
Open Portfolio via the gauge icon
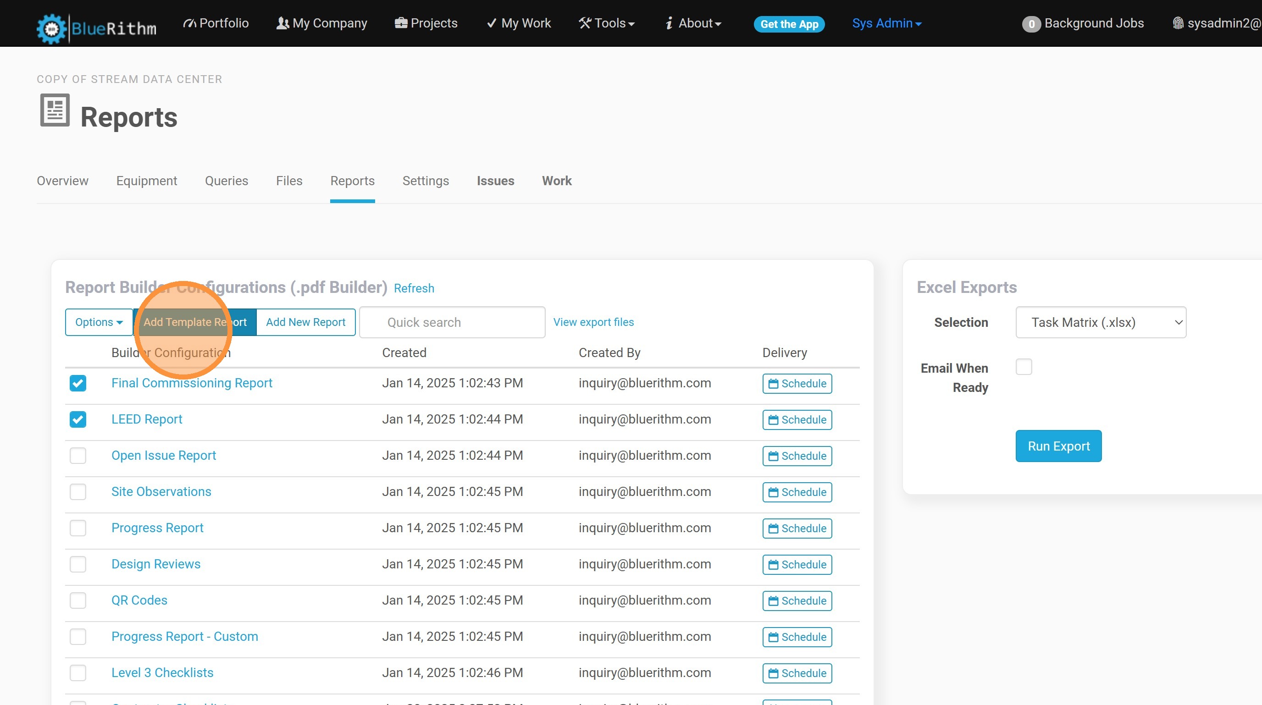click(x=189, y=23)
